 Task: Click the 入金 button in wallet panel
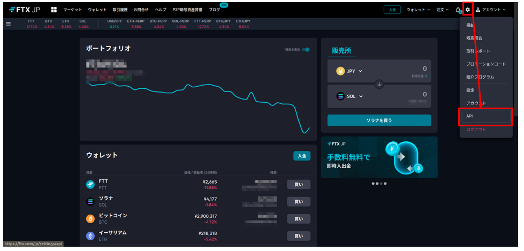302,156
